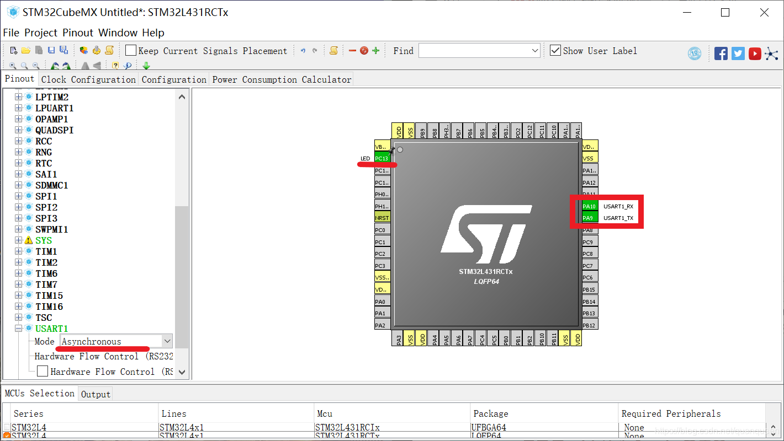Click the green plus toolbar icon

[x=376, y=51]
